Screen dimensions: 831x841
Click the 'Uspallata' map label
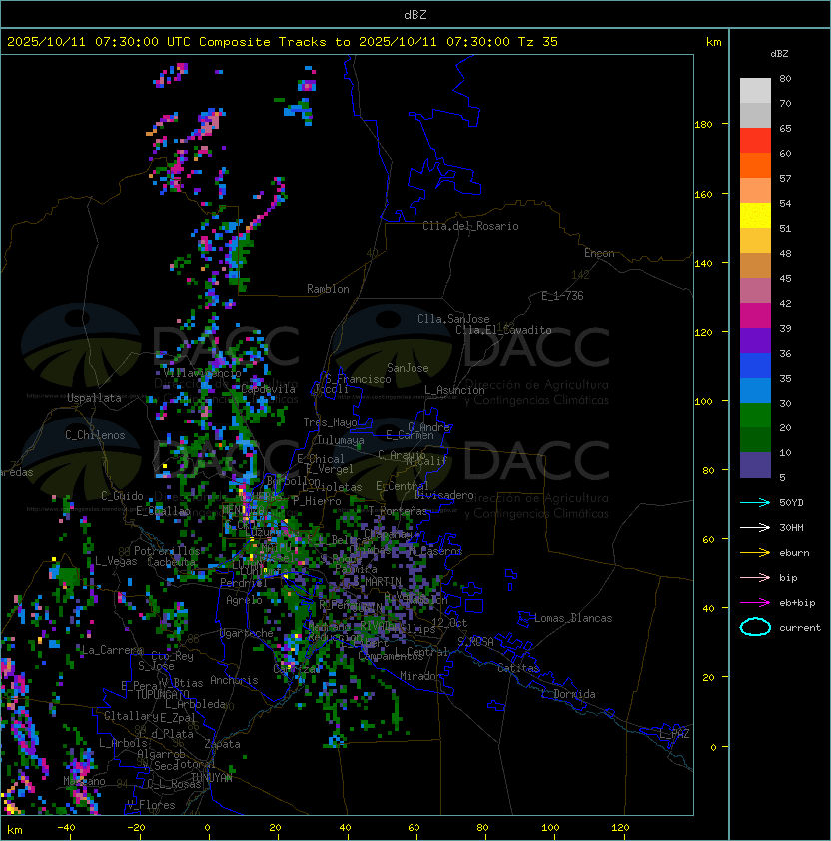[x=94, y=398]
